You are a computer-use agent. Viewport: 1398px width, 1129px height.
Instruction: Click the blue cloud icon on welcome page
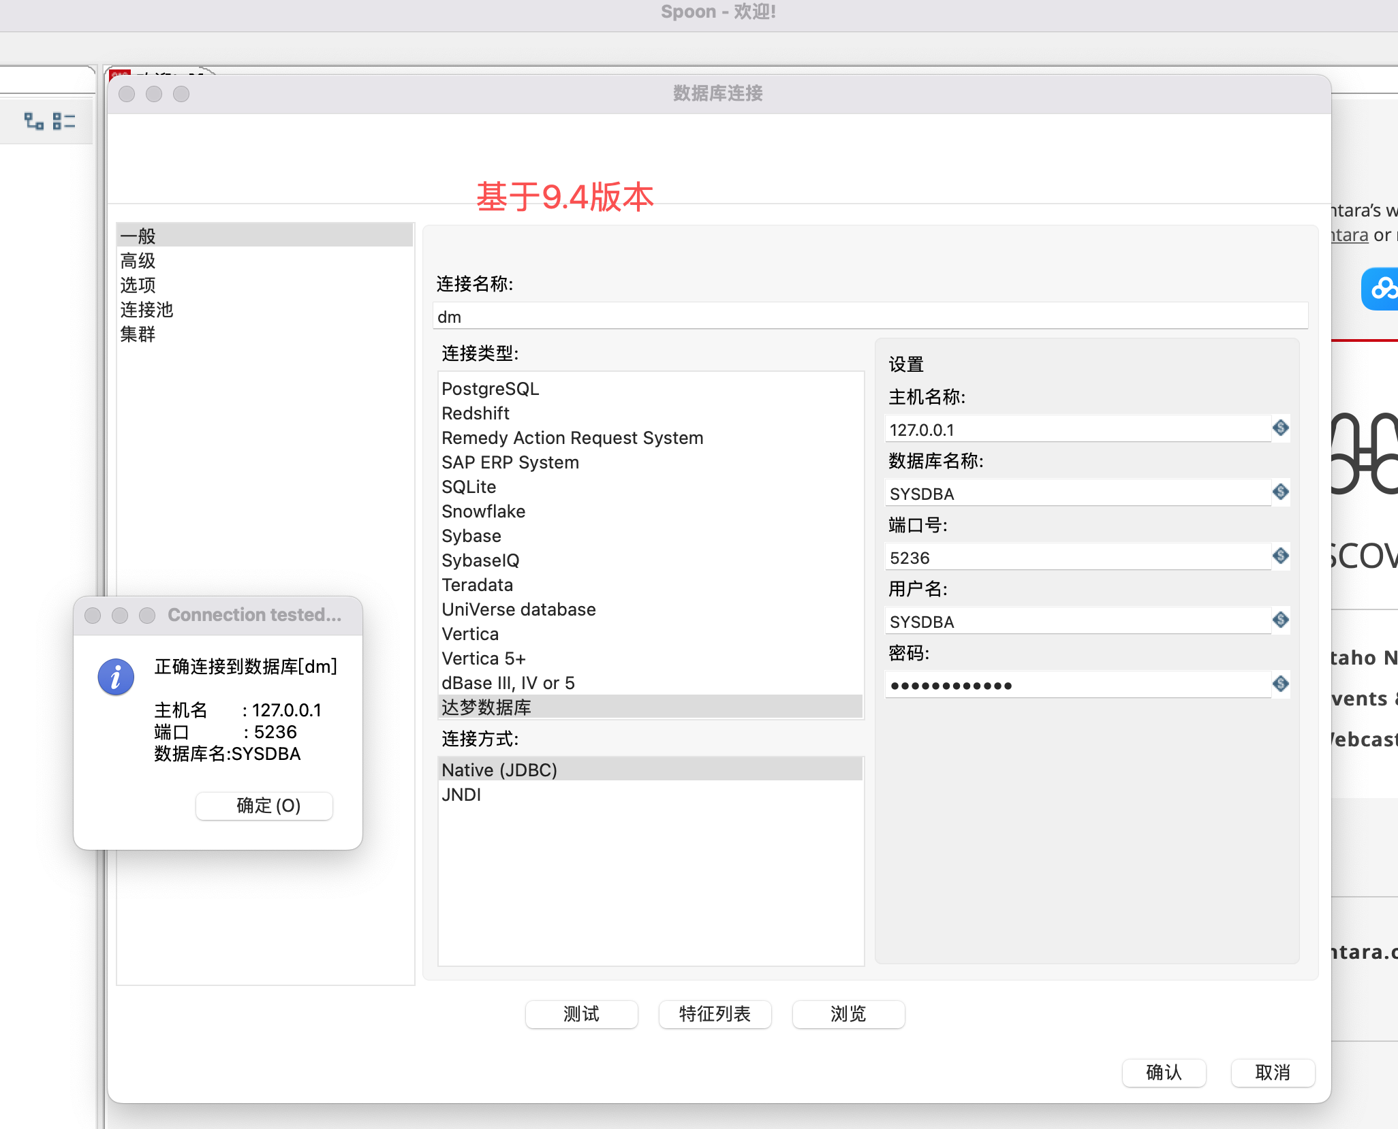1382,289
